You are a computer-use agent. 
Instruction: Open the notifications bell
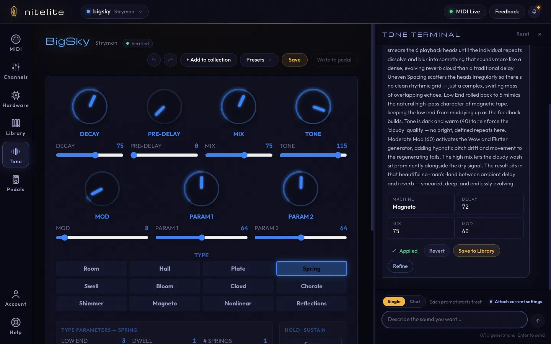[534, 11]
